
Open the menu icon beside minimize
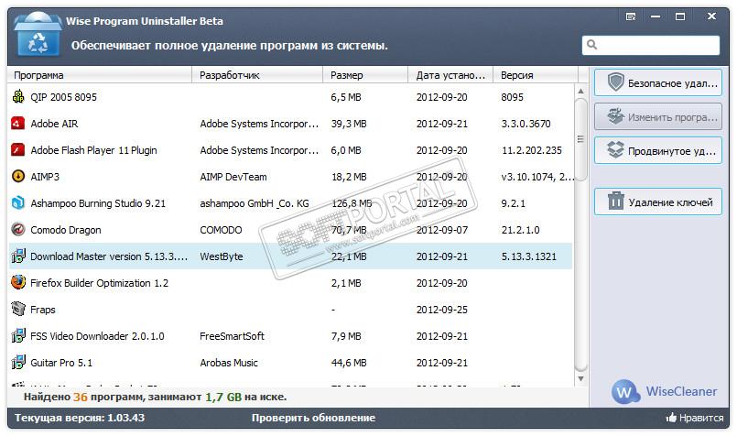tap(631, 16)
